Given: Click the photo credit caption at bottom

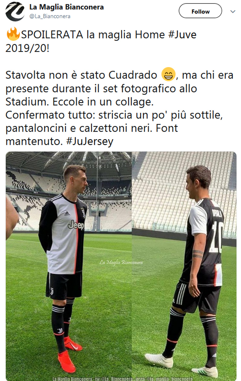Looking at the screenshot, I should click(x=123, y=379).
